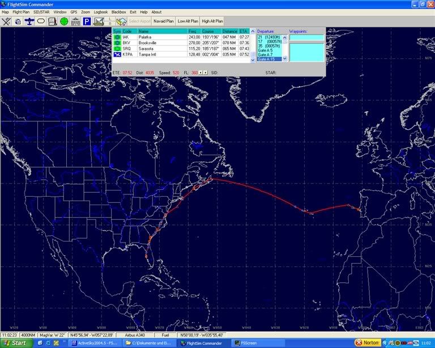Select the KTPA Tampa Intl row
Viewport: 435px width, 348px height.
pyautogui.click(x=181, y=54)
